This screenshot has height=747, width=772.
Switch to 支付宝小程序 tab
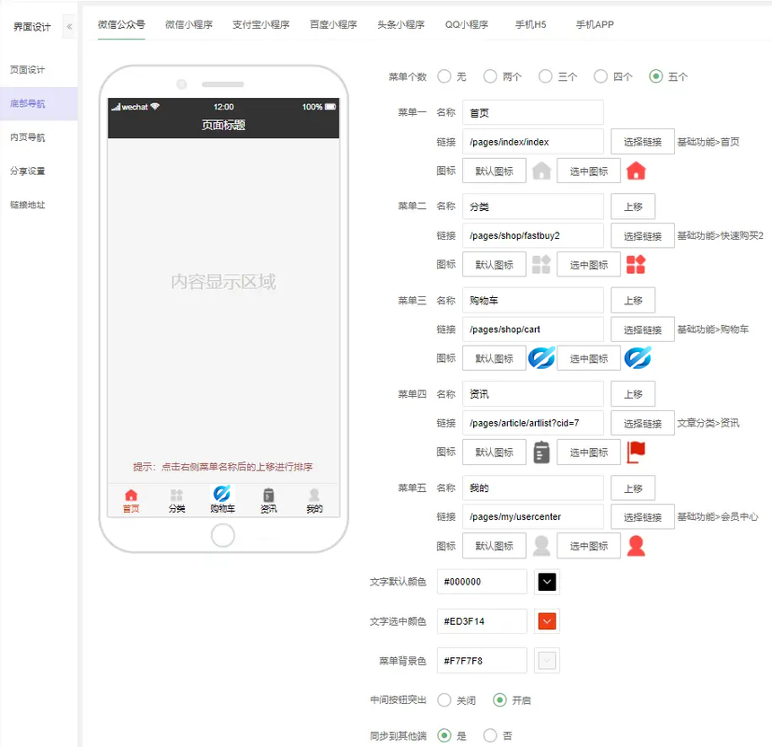pos(261,24)
